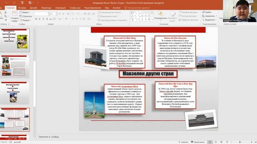
Task: Switch to the Рецензирование tab
Action: click(93, 8)
